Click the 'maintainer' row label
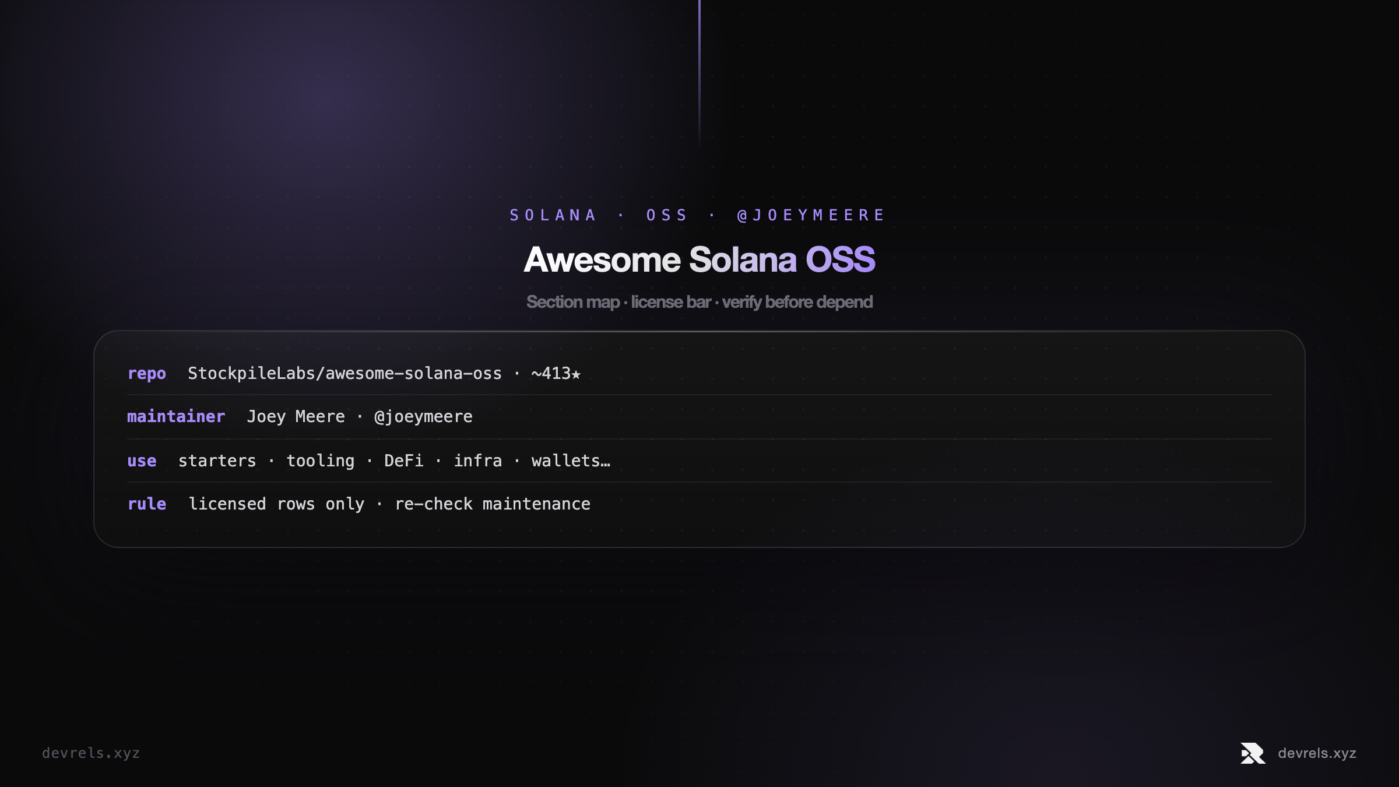The width and height of the screenshot is (1399, 787). pos(176,416)
